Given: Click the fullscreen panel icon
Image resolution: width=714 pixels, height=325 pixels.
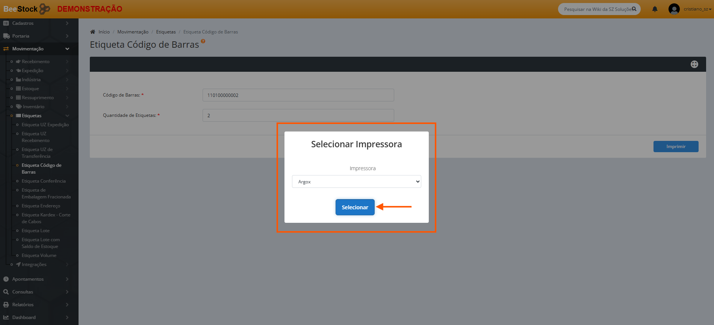Looking at the screenshot, I should 694,64.
